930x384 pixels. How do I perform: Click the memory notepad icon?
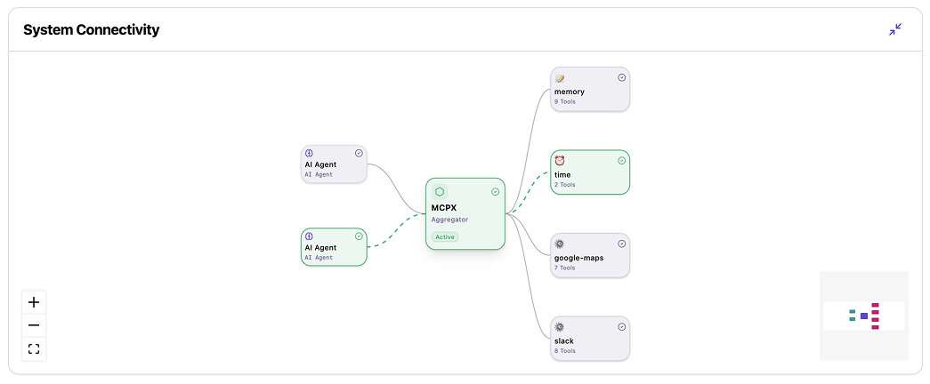[x=559, y=77]
